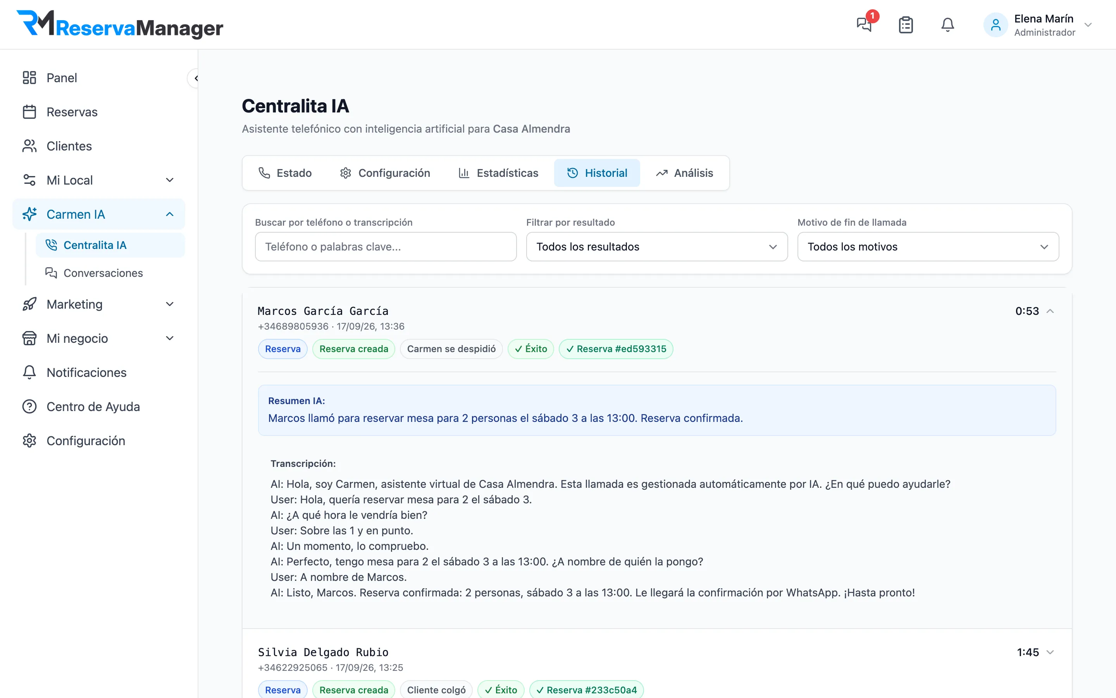Click the Panel grid icon in sidebar

[29, 78]
